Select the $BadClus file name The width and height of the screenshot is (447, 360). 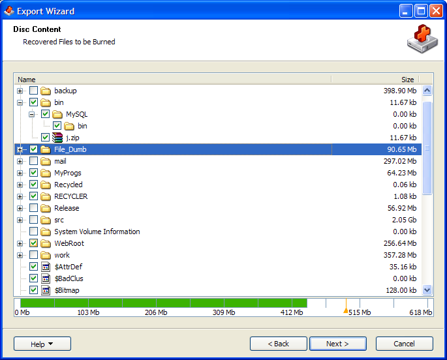click(69, 278)
